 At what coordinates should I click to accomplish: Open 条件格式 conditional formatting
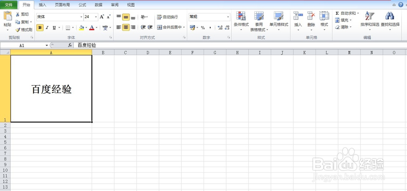coord(241,21)
